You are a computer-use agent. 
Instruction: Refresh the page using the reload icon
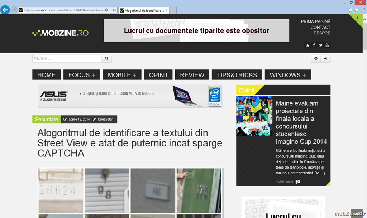[x=114, y=10]
